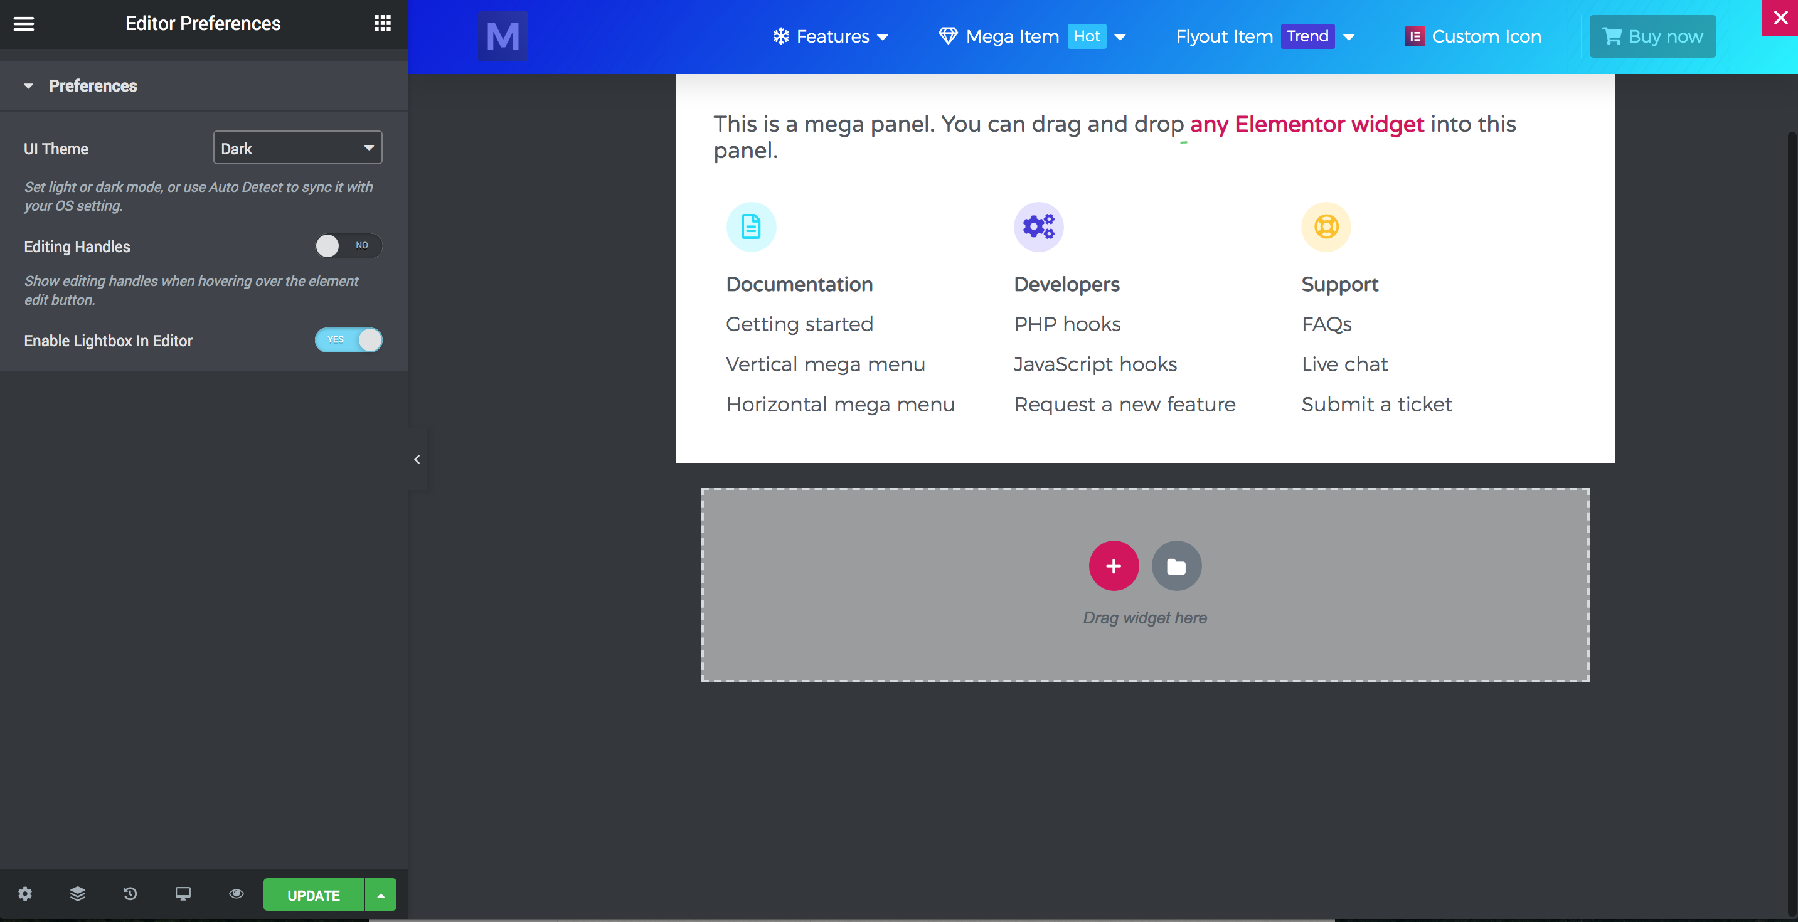Expand the Mega Item dropdown arrow

tap(1120, 36)
